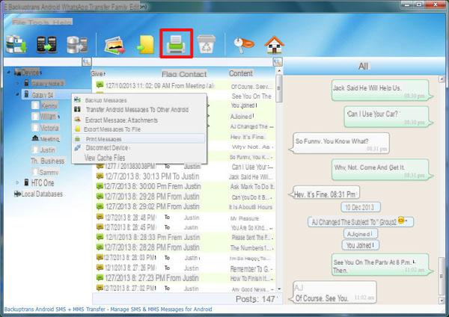Select message row 8:29:02 PM From Justin
The width and height of the screenshot is (449, 317).
pyautogui.click(x=185, y=206)
